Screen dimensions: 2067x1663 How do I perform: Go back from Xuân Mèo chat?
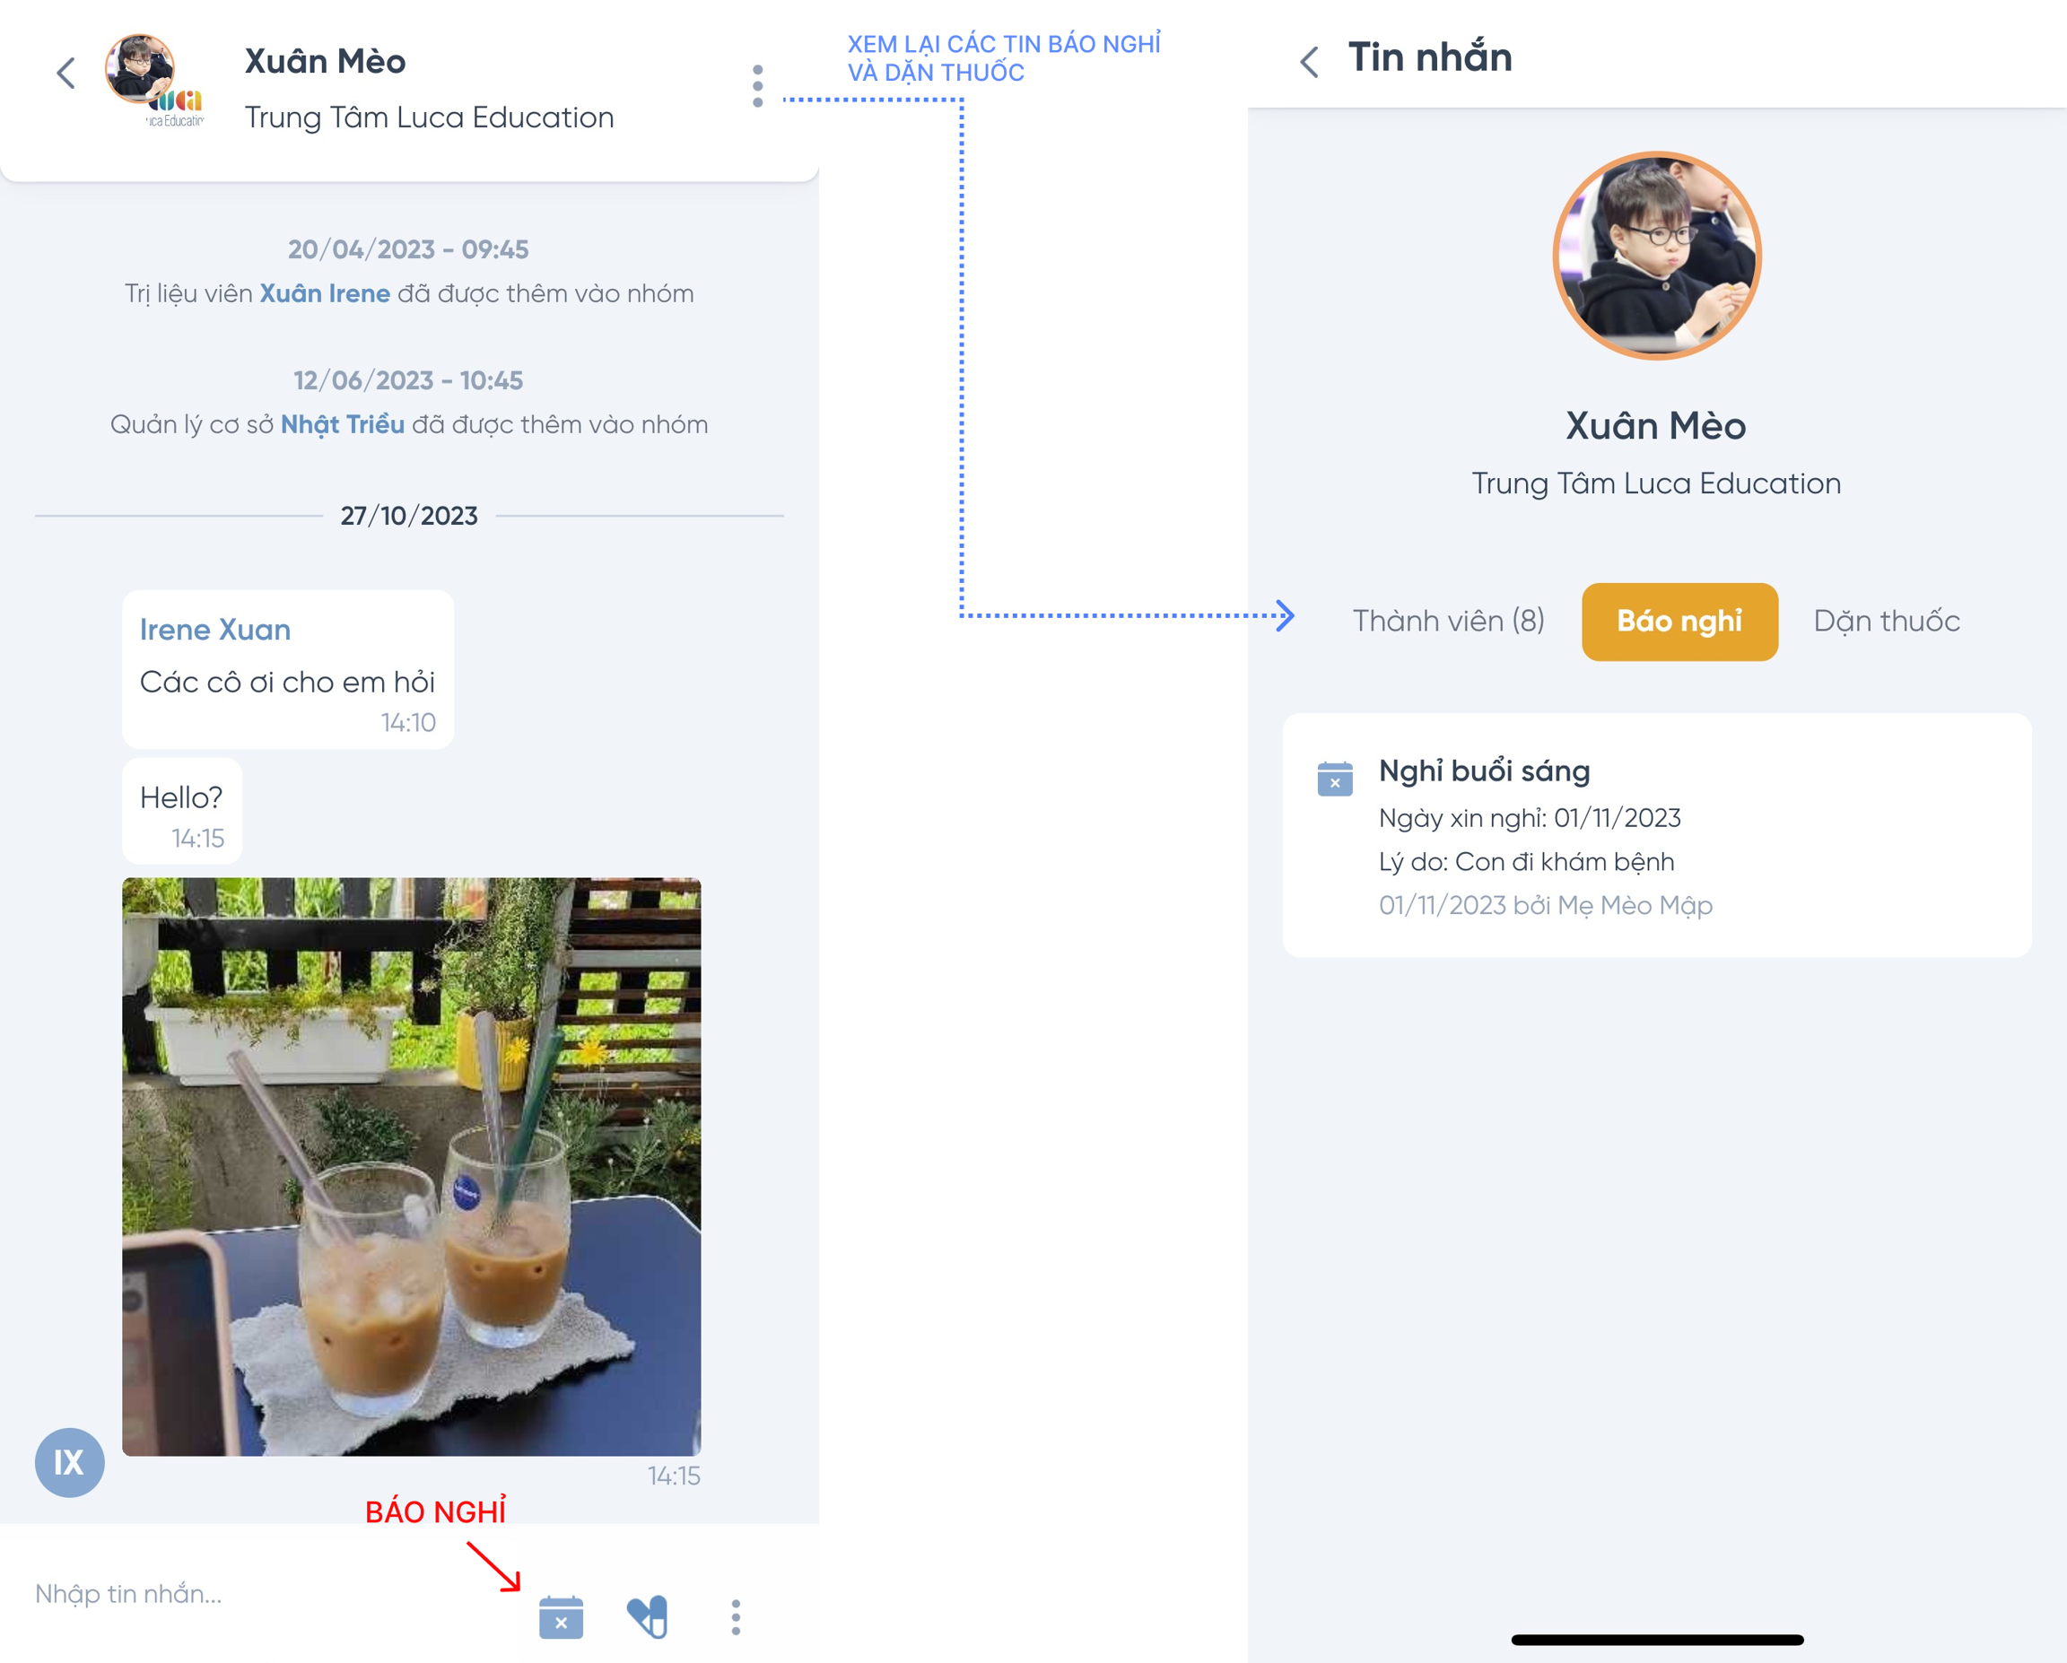tap(66, 73)
